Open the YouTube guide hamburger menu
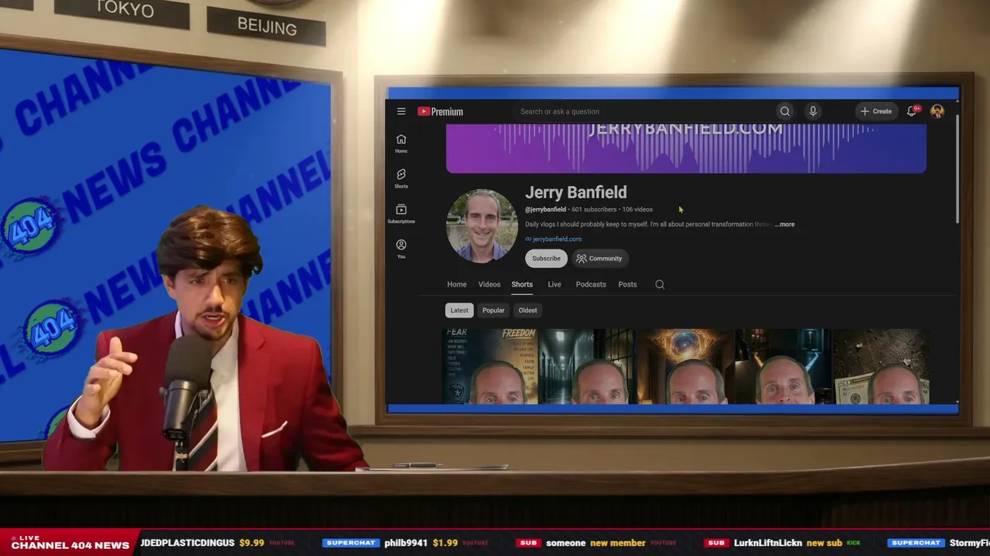The image size is (990, 556). 401,111
